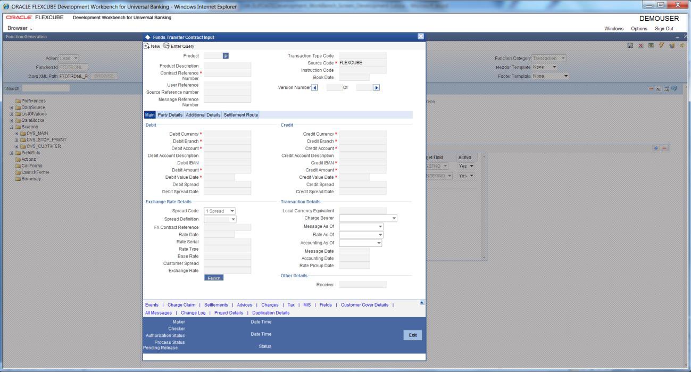Switch to the Settlement Route tab
Image resolution: width=691 pixels, height=372 pixels.
[x=241, y=115]
